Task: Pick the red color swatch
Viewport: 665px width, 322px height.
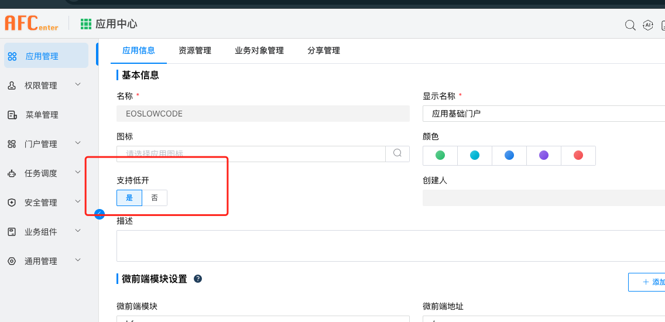Action: pos(578,155)
